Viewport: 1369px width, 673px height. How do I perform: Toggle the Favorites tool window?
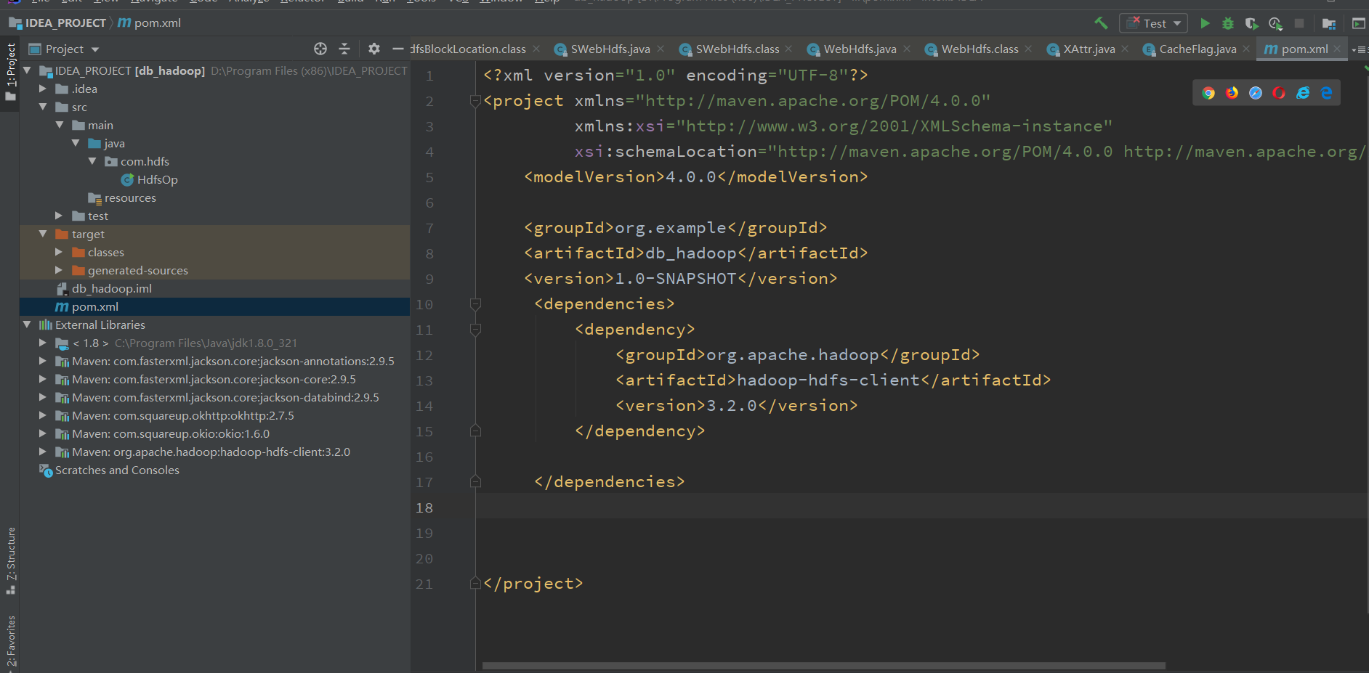pos(10,643)
